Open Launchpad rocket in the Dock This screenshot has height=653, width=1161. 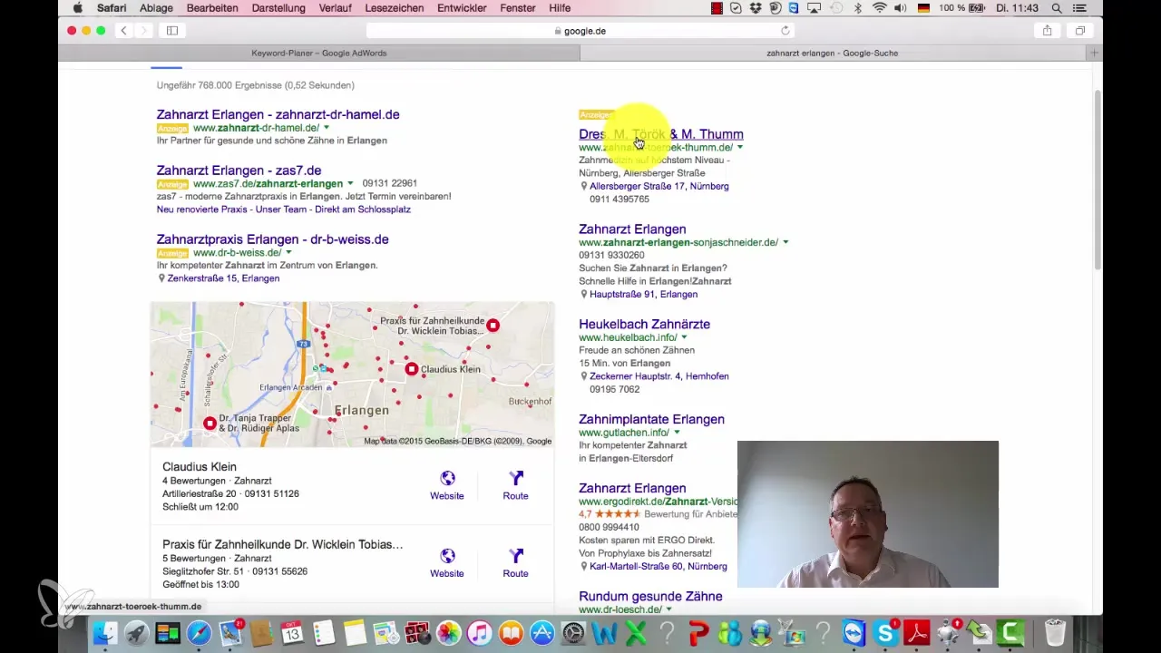137,632
